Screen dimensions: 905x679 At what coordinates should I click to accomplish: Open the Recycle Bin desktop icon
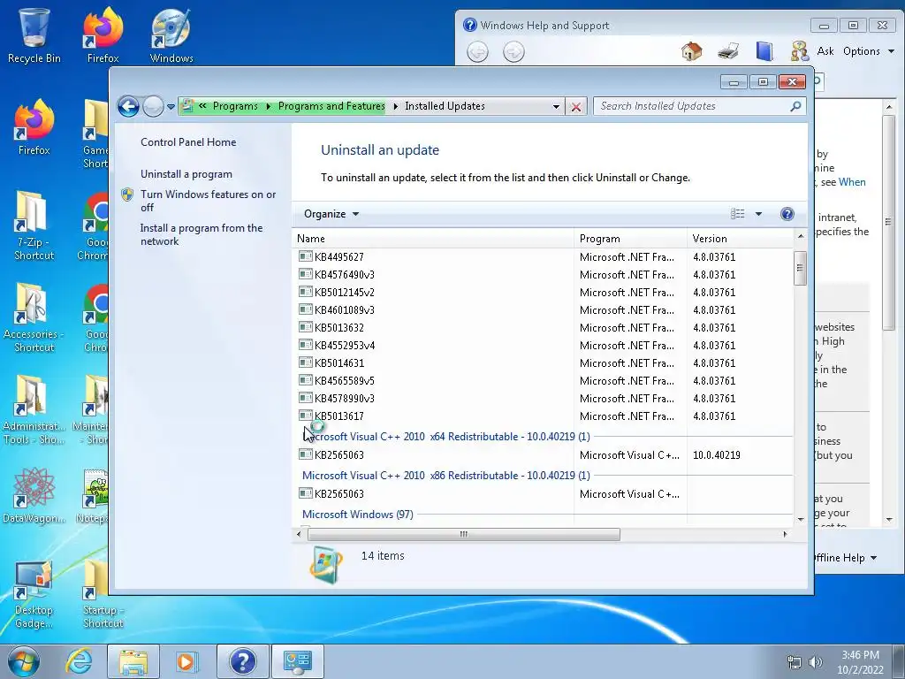(34, 34)
